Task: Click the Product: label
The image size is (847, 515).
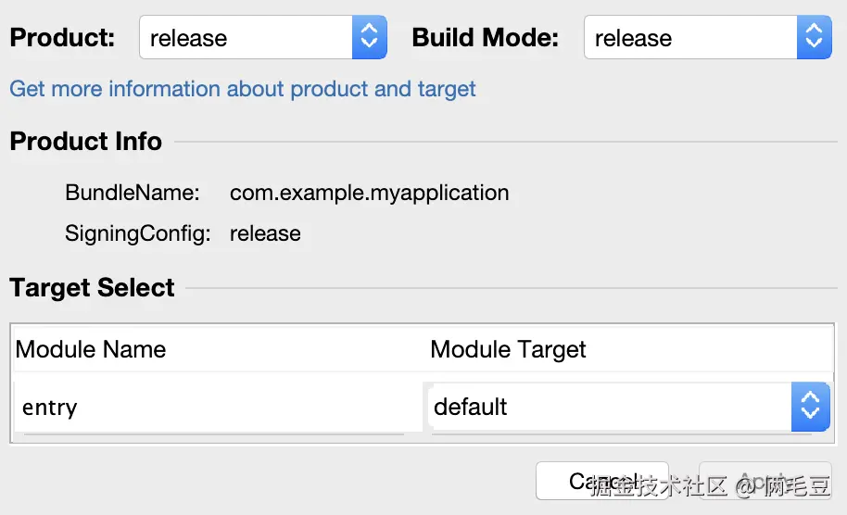Action: 62,38
